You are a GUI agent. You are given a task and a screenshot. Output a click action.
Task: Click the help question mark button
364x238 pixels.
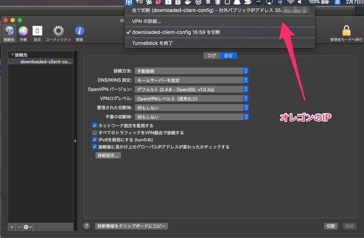click(x=87, y=226)
